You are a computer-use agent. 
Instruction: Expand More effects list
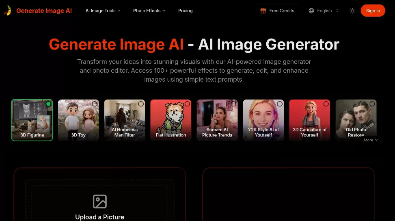[x=371, y=140]
